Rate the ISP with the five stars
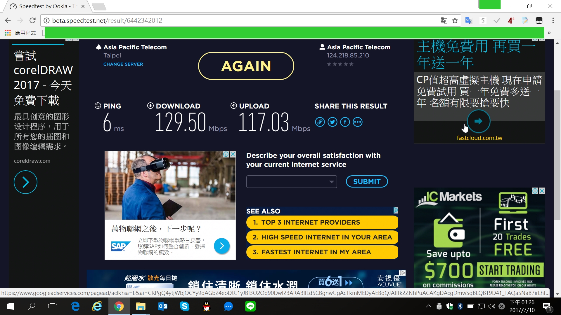The image size is (561, 315). 340,64
